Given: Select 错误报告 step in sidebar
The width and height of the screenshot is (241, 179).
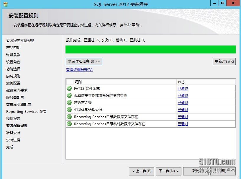Looking at the screenshot, I should point(13,118).
